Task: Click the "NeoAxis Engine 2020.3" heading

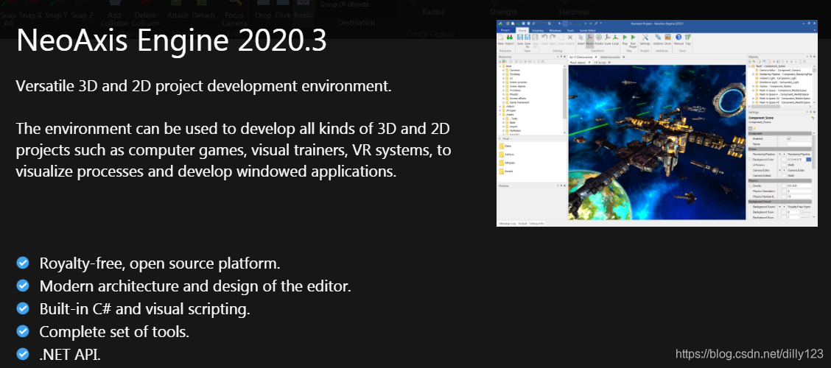Action: (x=172, y=40)
